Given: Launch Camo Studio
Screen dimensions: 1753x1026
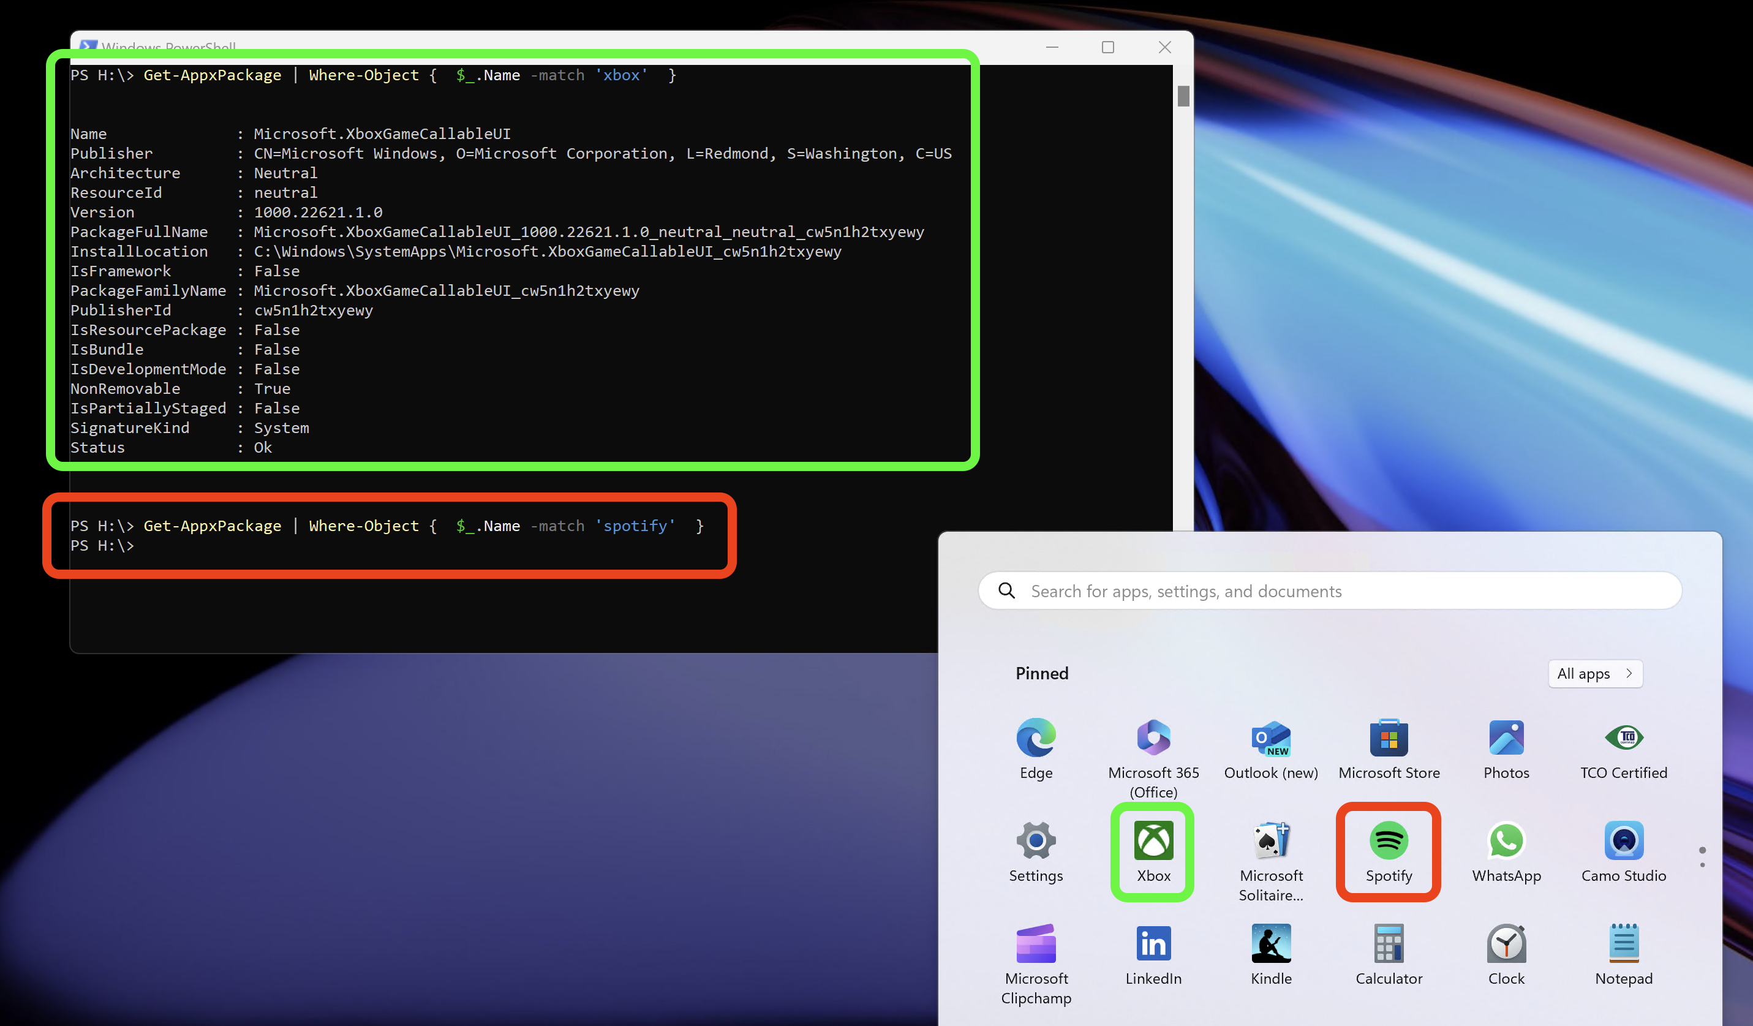Looking at the screenshot, I should (x=1623, y=851).
